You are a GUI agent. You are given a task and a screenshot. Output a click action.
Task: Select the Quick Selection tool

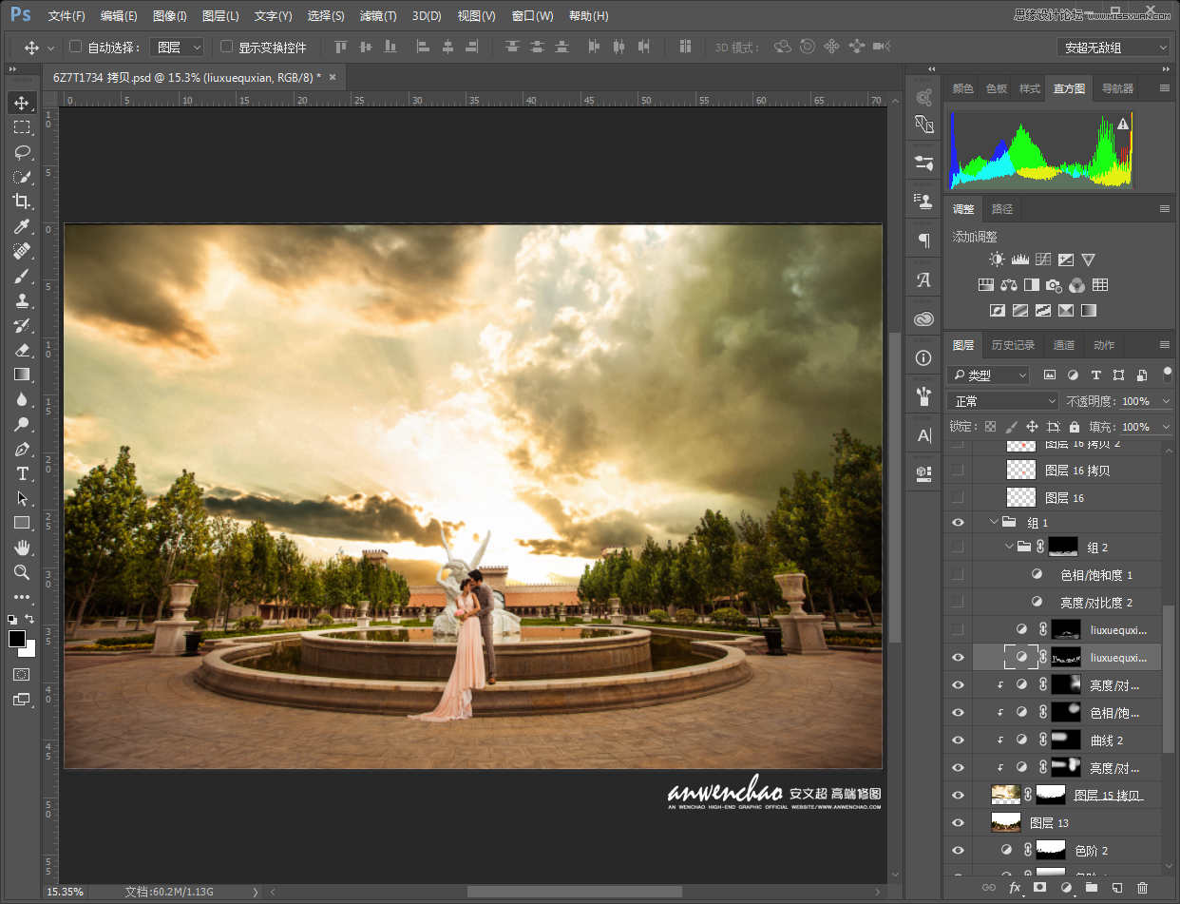(x=21, y=177)
